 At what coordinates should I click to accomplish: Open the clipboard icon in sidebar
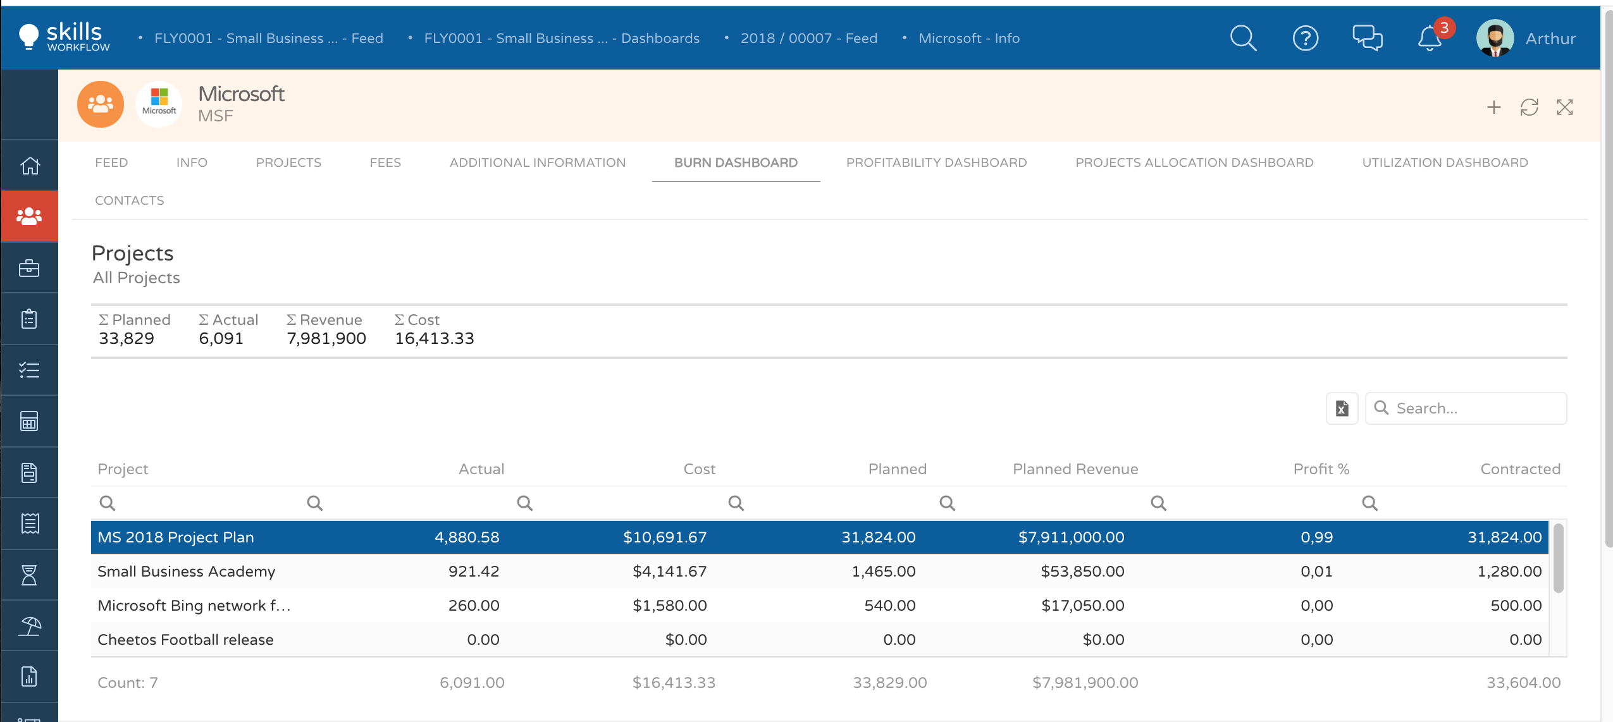30,319
